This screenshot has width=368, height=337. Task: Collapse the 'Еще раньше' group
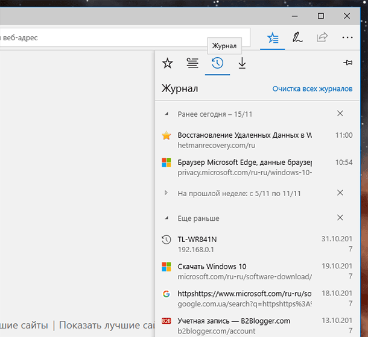pyautogui.click(x=167, y=218)
